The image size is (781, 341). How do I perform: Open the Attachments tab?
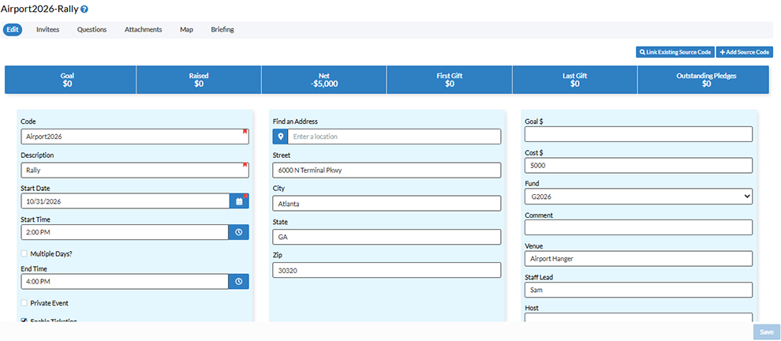(x=143, y=29)
